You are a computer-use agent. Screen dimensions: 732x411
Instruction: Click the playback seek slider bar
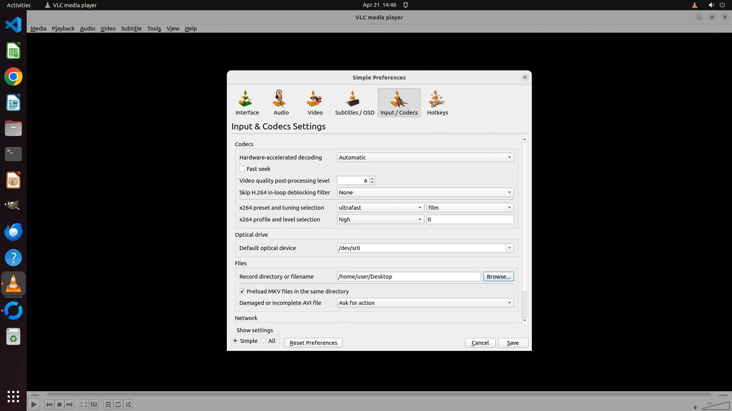coord(379,395)
